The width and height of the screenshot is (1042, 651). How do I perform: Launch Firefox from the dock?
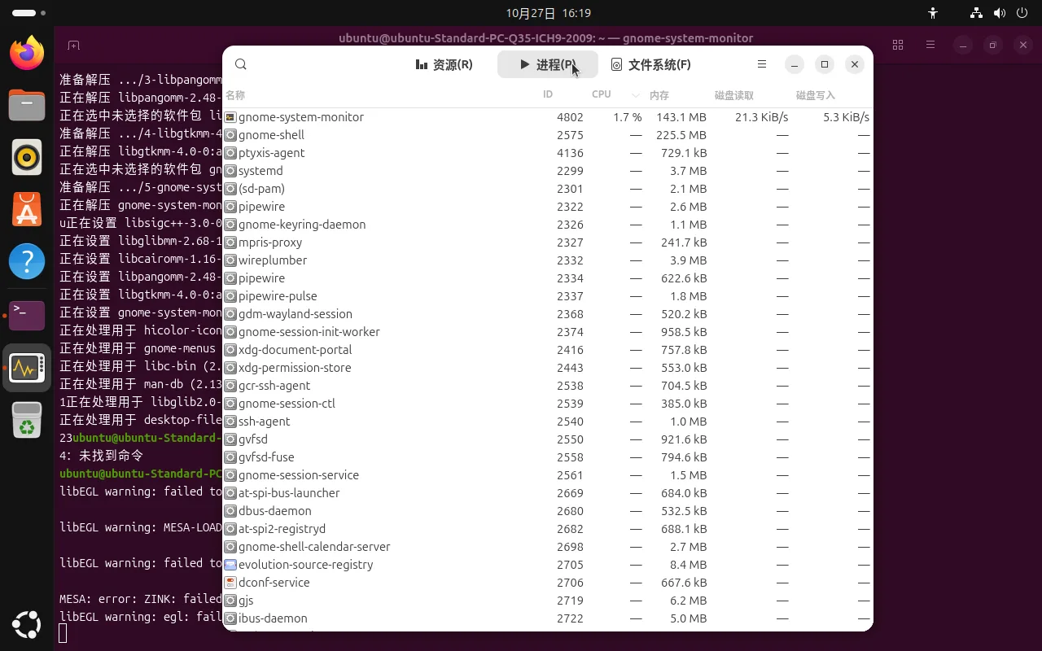click(27, 54)
